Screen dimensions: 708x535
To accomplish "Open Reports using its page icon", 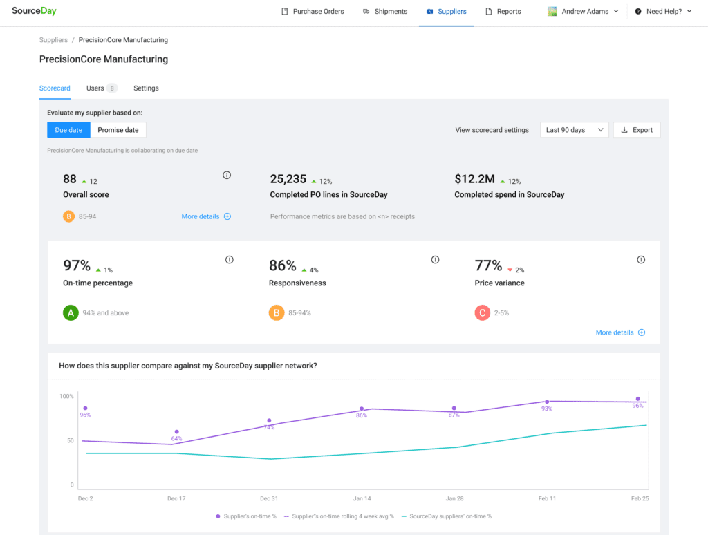I will (489, 12).
